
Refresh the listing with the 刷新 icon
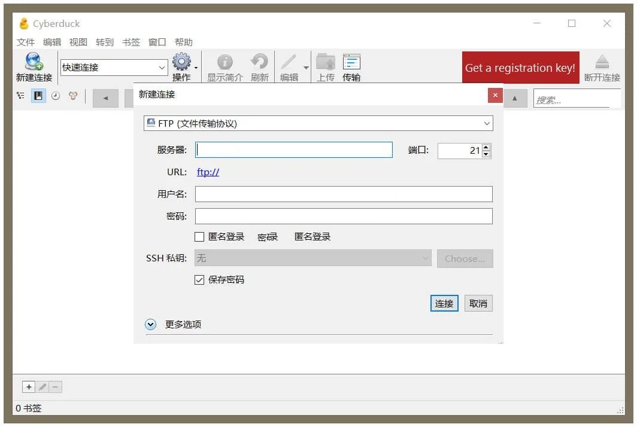[x=259, y=63]
